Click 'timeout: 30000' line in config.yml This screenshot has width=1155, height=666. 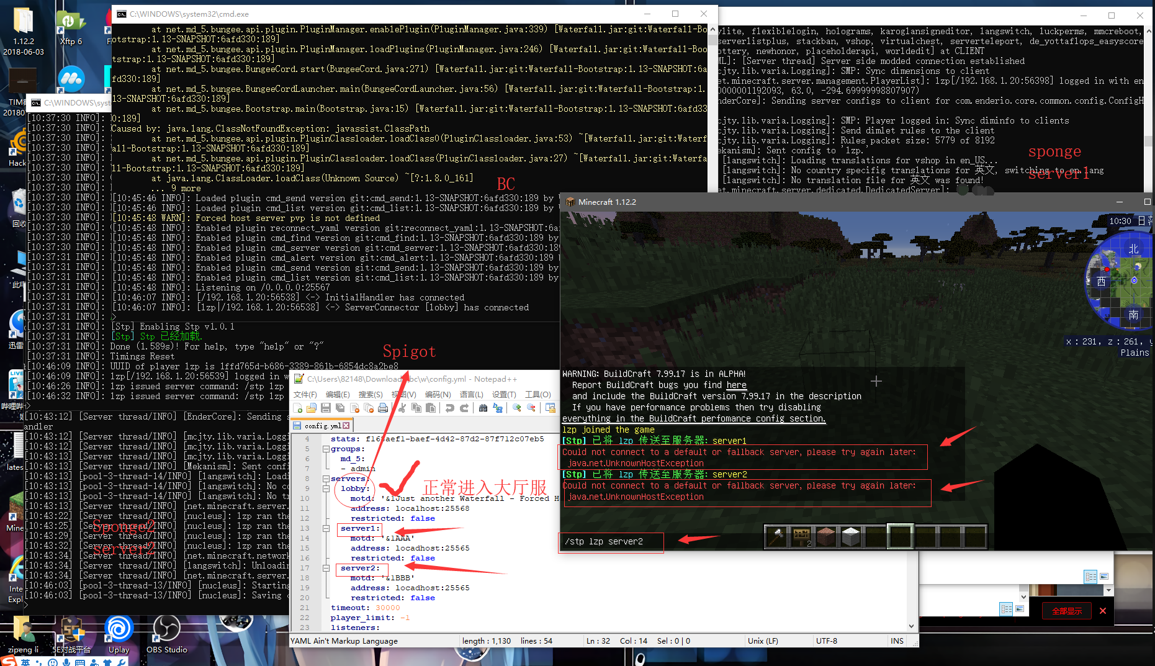[x=365, y=608]
